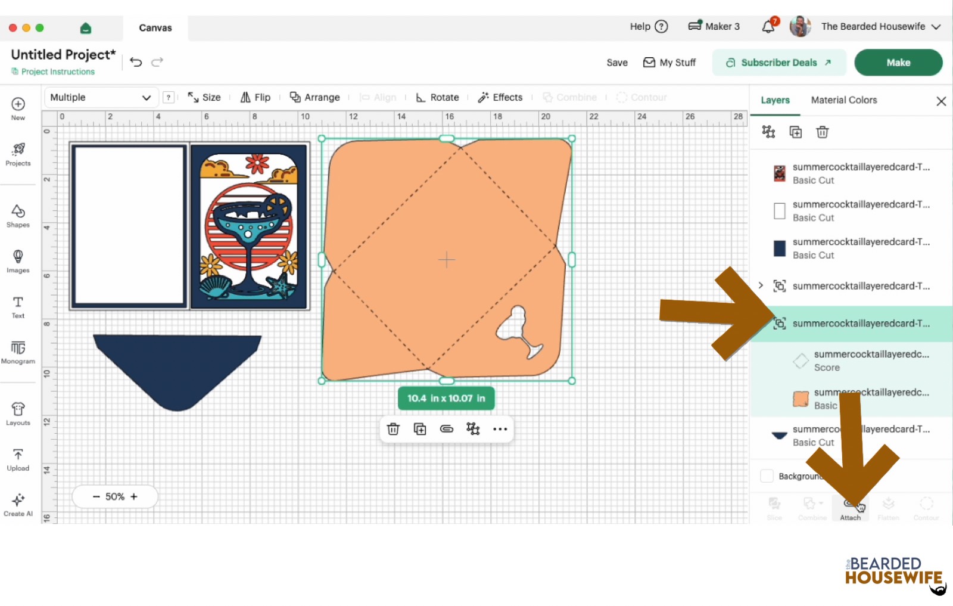Viewport: 953px width, 606px height.
Task: Select the navy triangle flap layer
Action: coord(851,436)
